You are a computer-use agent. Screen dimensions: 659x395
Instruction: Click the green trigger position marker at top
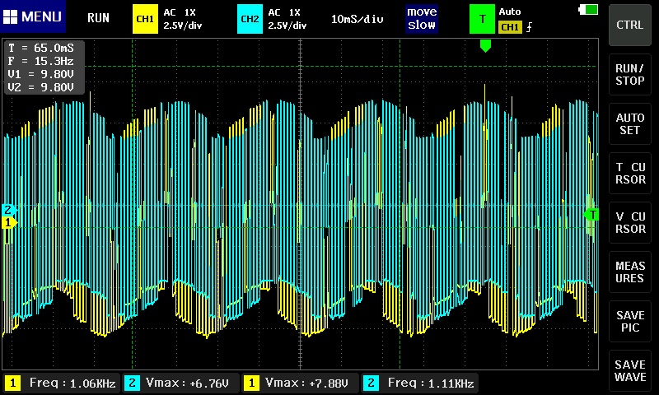[485, 46]
